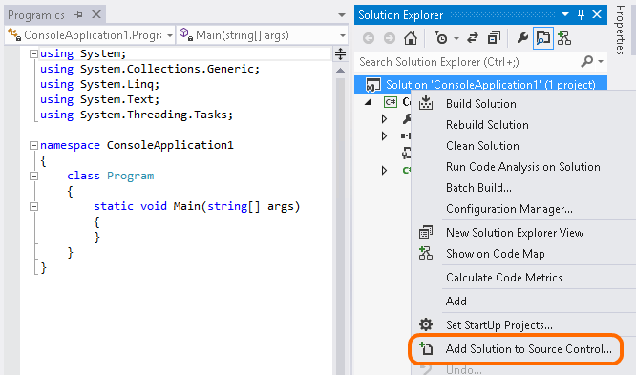Click the Home icon in Solution Explorer
This screenshot has height=375, width=636.
[411, 38]
